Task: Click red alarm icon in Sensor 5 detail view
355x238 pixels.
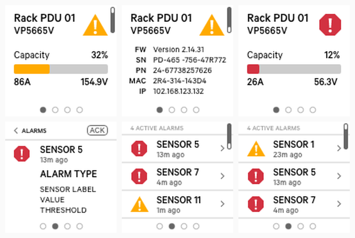Action: click(22, 154)
